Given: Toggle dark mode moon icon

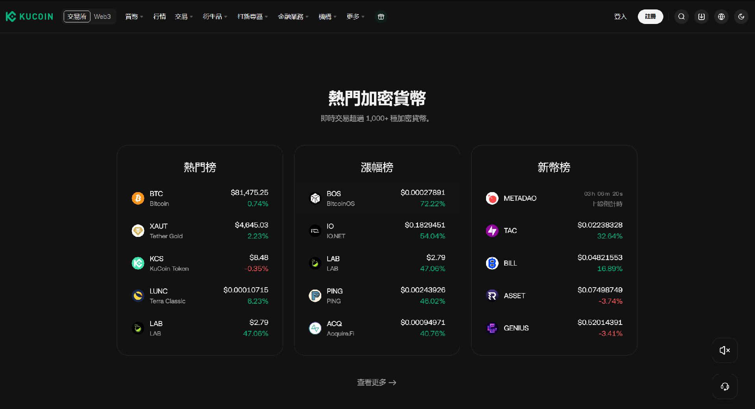Looking at the screenshot, I should [x=741, y=17].
